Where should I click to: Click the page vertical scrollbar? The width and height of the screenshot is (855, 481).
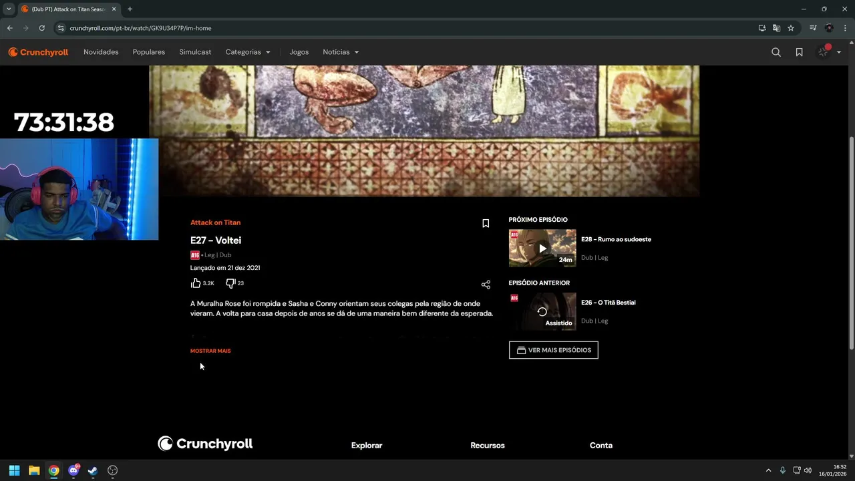(851, 243)
